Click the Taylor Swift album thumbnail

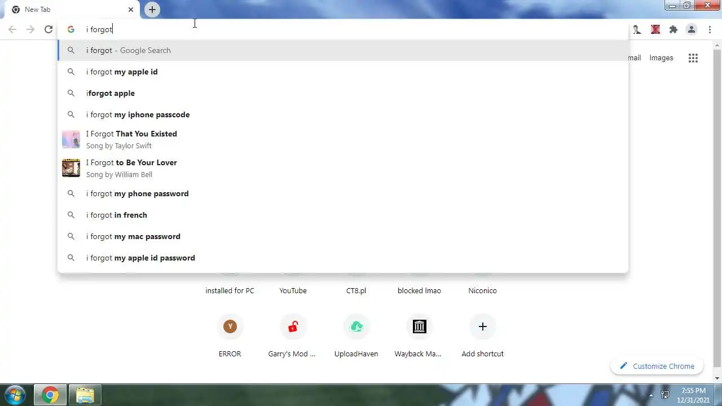click(71, 139)
